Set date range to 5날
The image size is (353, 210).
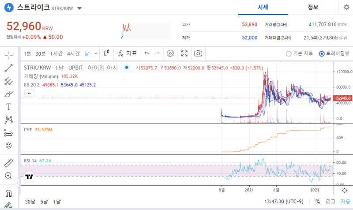[44, 202]
